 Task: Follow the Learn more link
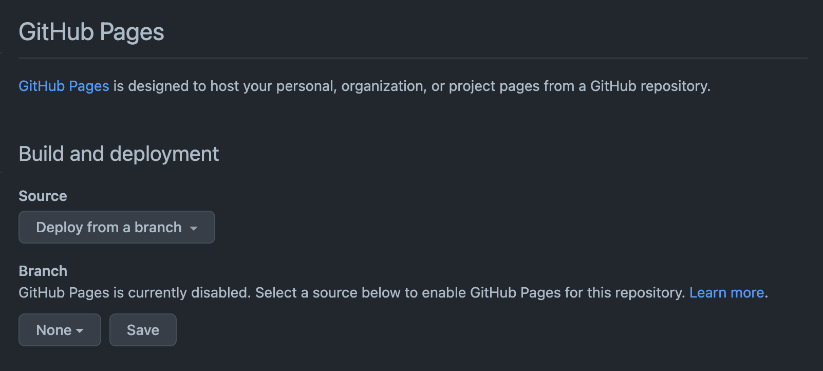(x=726, y=292)
